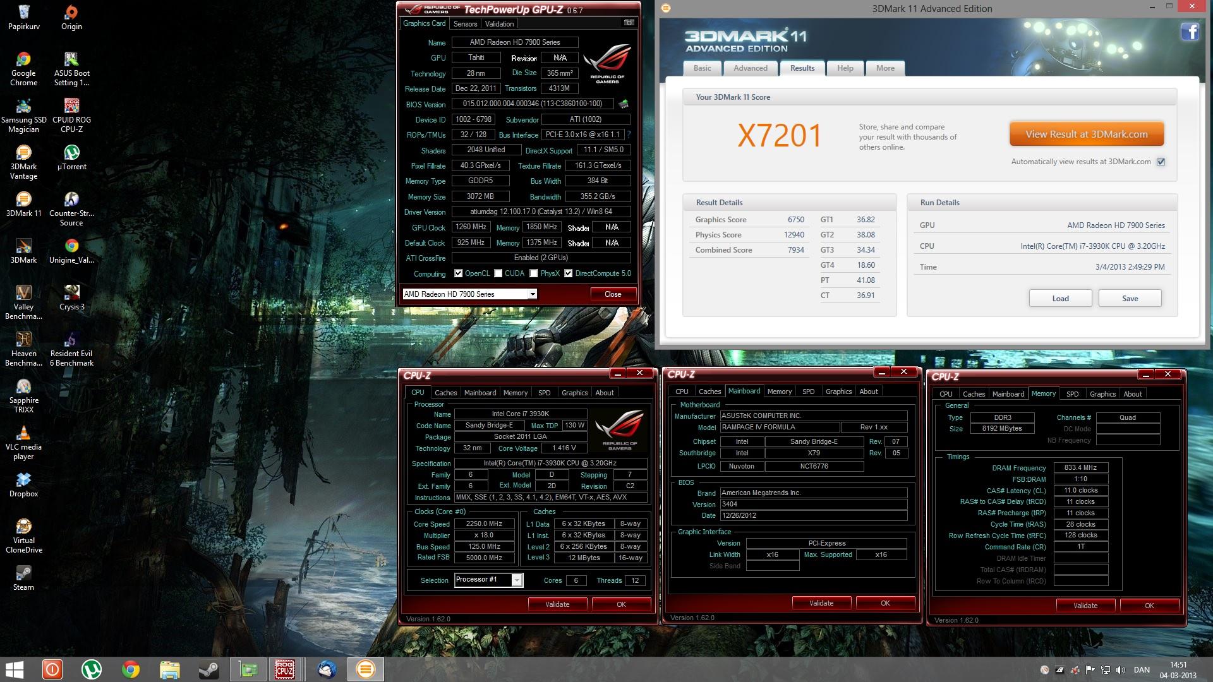This screenshot has height=682, width=1213.
Task: Click the Load button in Run Details
Action: [1060, 299]
